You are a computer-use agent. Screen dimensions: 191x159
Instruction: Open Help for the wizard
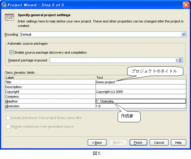pos(178,143)
